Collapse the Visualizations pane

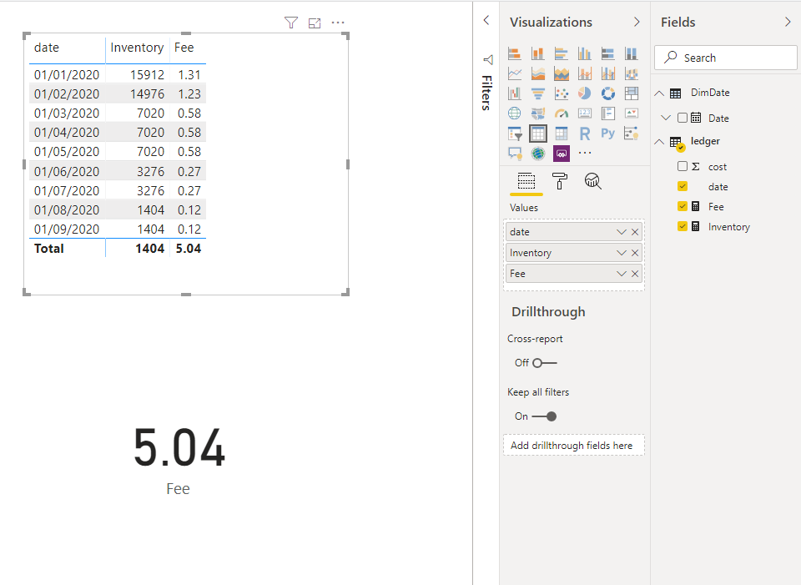click(637, 22)
